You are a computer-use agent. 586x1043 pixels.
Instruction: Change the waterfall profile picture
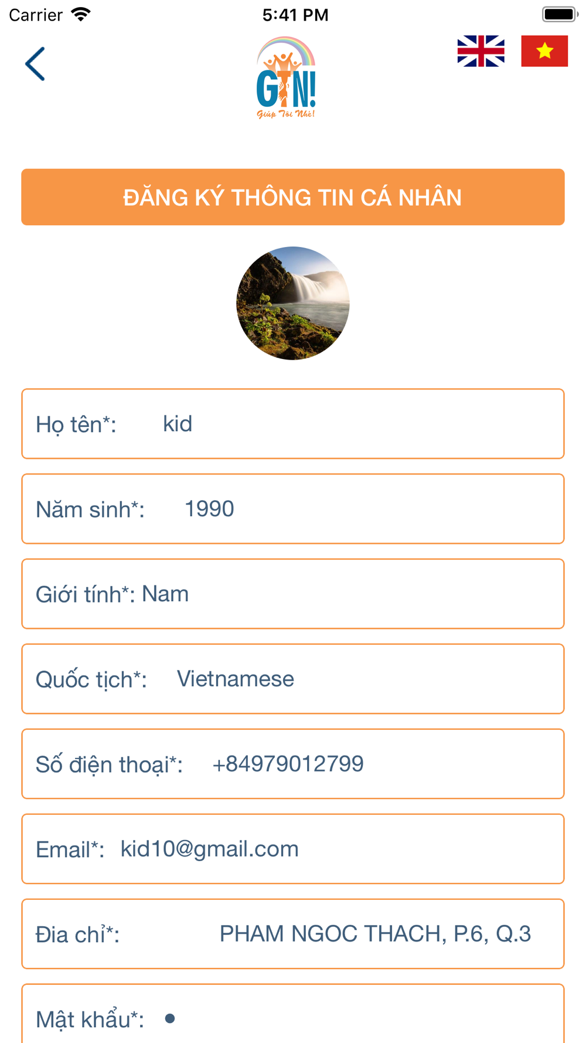pyautogui.click(x=292, y=303)
